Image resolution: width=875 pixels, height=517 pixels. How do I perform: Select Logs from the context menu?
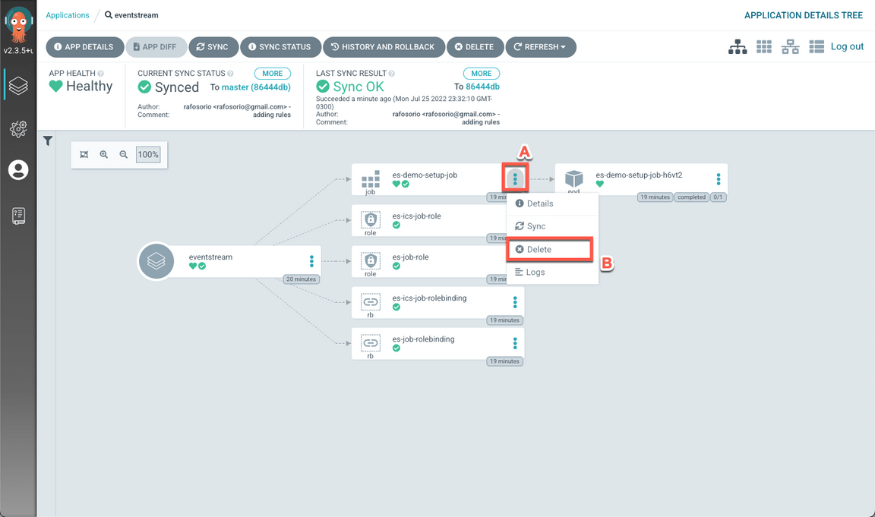(x=535, y=272)
